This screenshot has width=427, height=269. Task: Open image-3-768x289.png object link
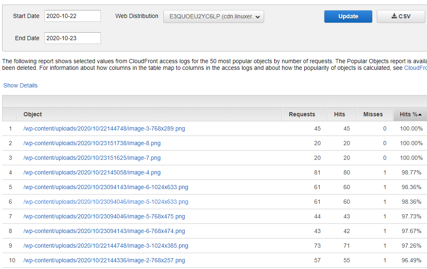(104, 128)
